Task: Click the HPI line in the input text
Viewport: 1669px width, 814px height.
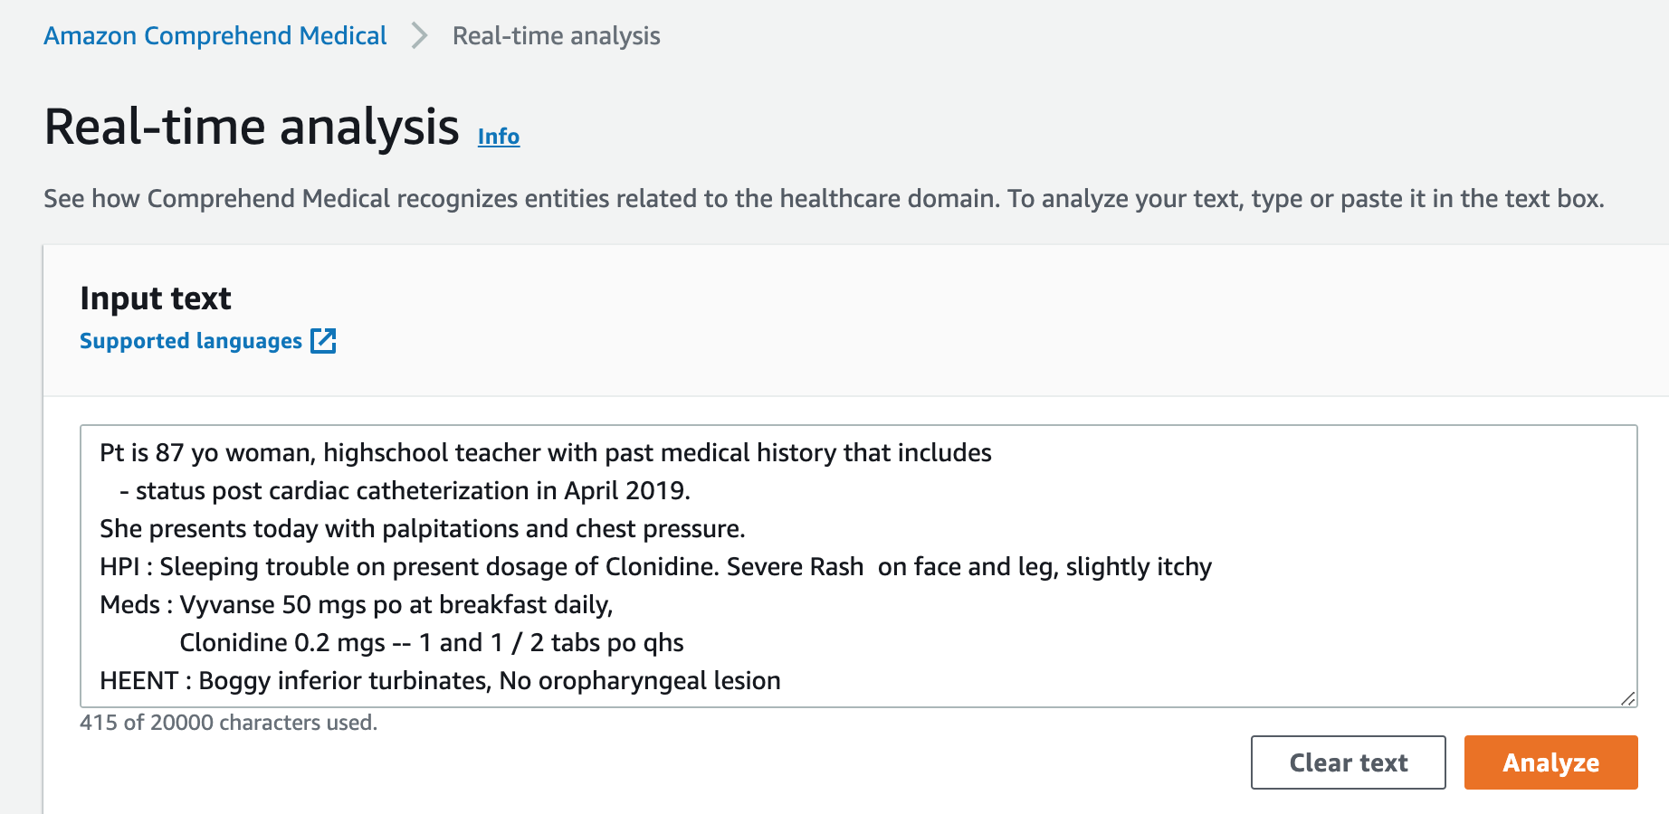Action: (657, 566)
